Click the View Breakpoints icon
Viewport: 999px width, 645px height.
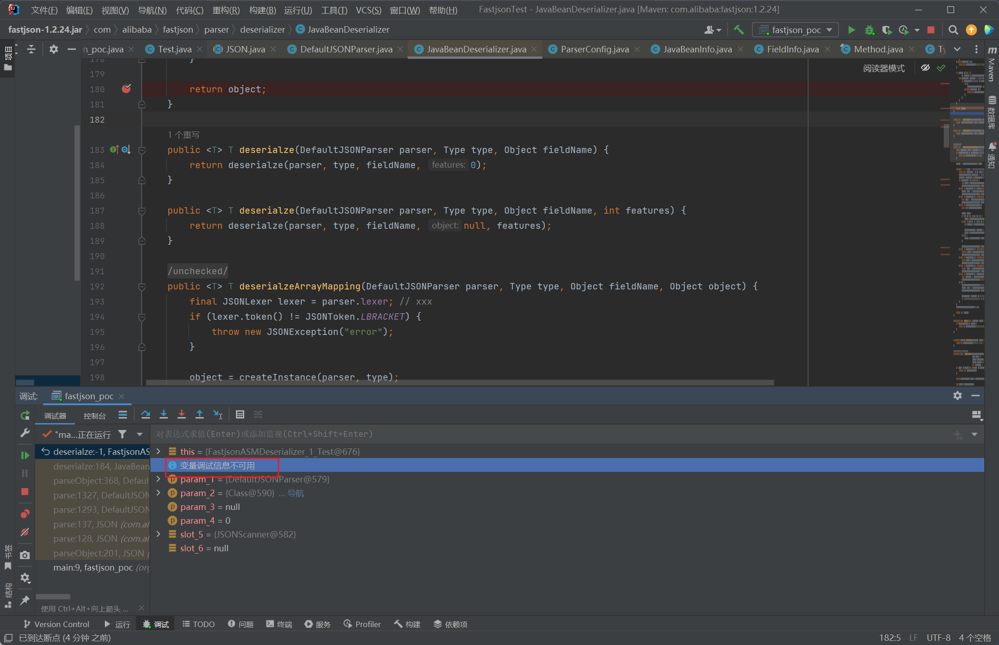pyautogui.click(x=25, y=514)
